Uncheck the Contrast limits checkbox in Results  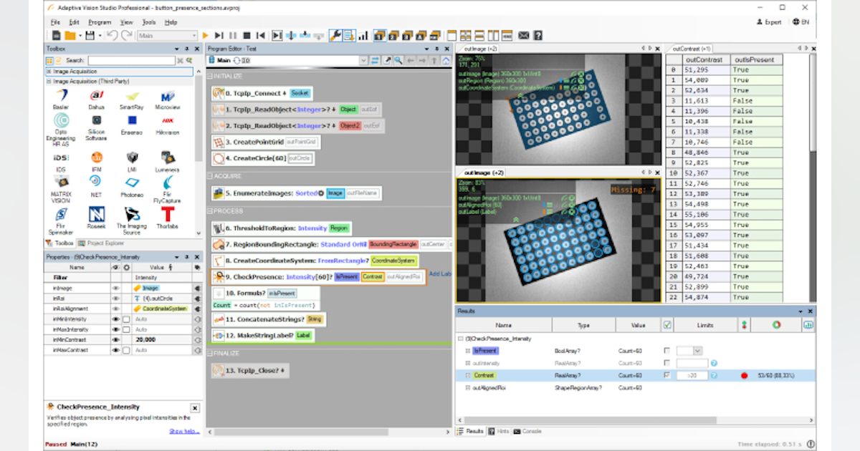(666, 375)
